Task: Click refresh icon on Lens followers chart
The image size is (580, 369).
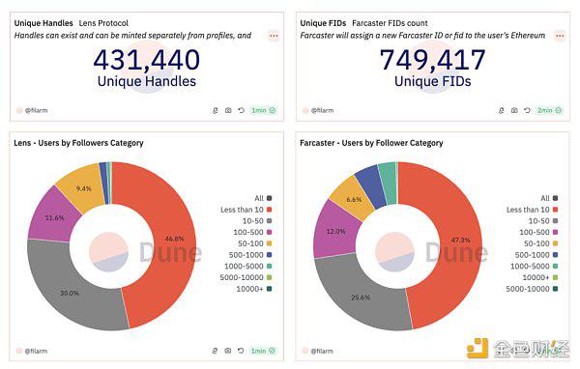Action: [x=241, y=351]
